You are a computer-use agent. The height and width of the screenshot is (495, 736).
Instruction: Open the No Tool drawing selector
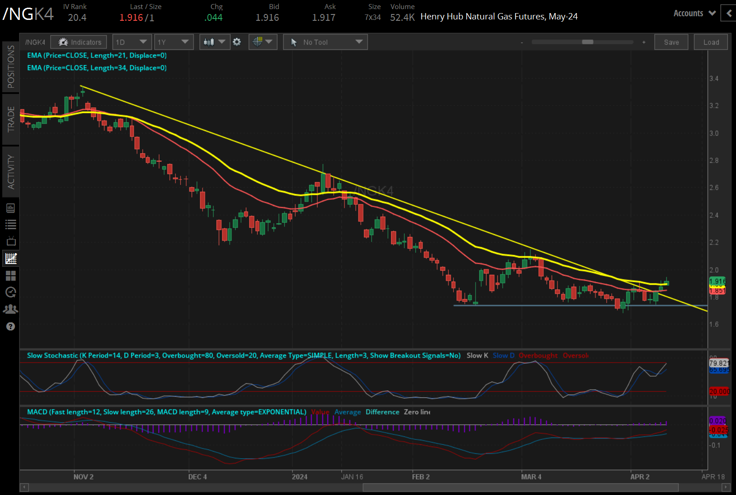point(325,42)
